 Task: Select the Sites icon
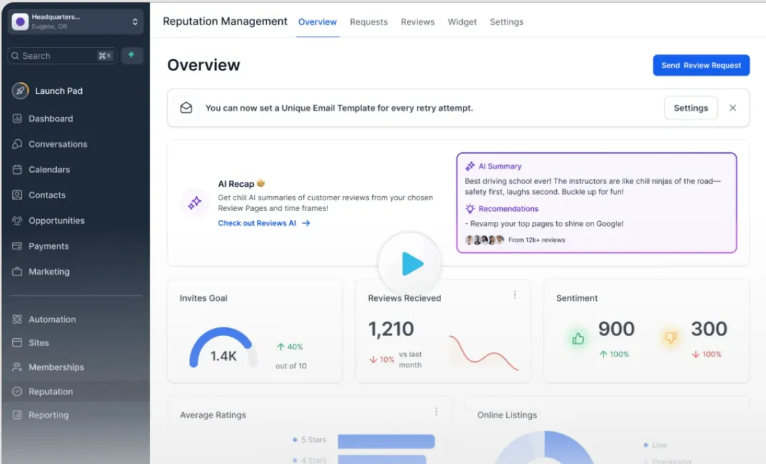tap(17, 342)
